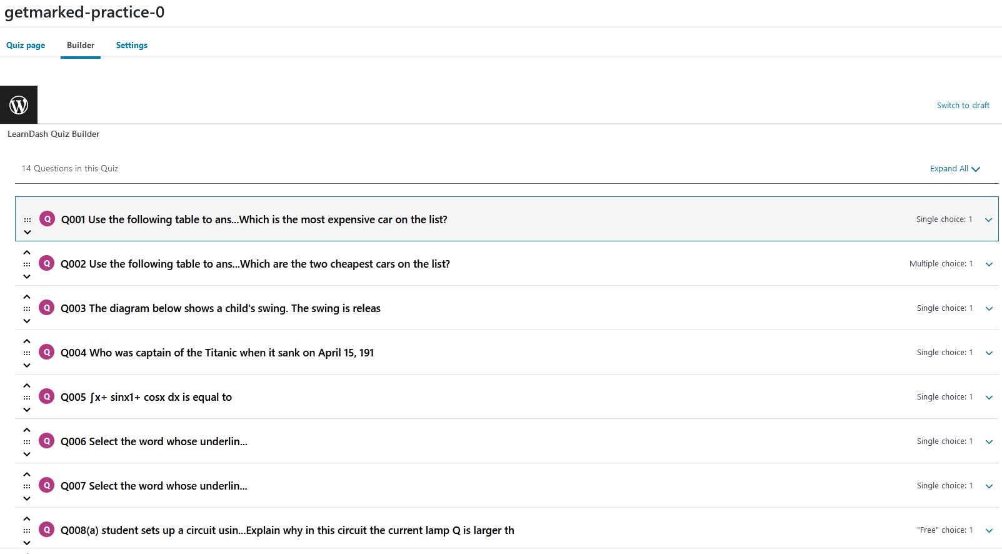Open question Q003 child's swing title
The height and width of the screenshot is (554, 1002).
[x=221, y=308]
